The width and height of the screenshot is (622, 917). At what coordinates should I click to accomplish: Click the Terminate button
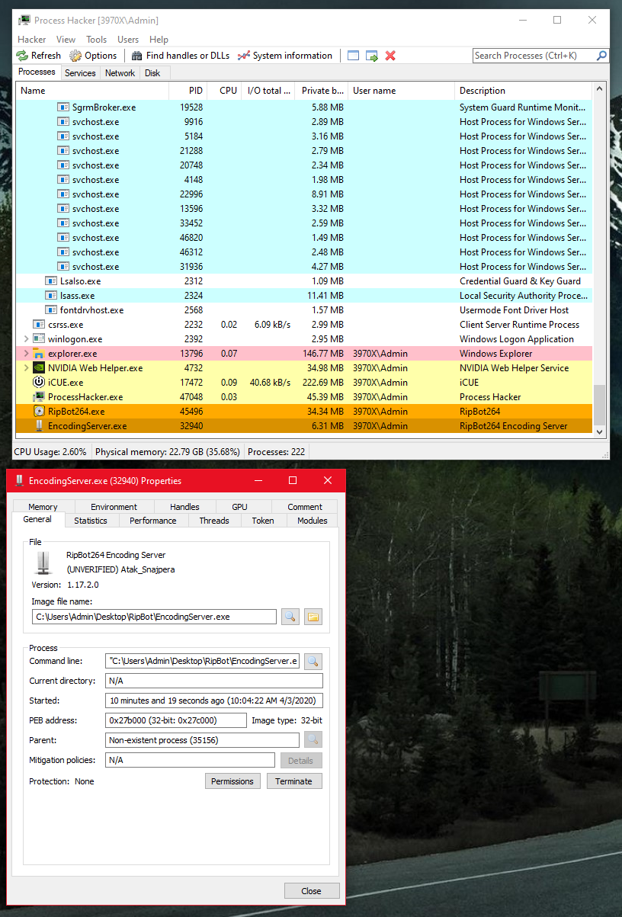point(293,781)
